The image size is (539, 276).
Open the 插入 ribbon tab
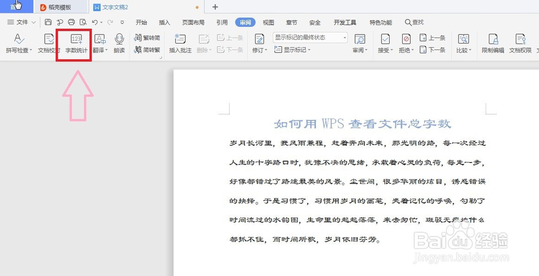coord(164,22)
